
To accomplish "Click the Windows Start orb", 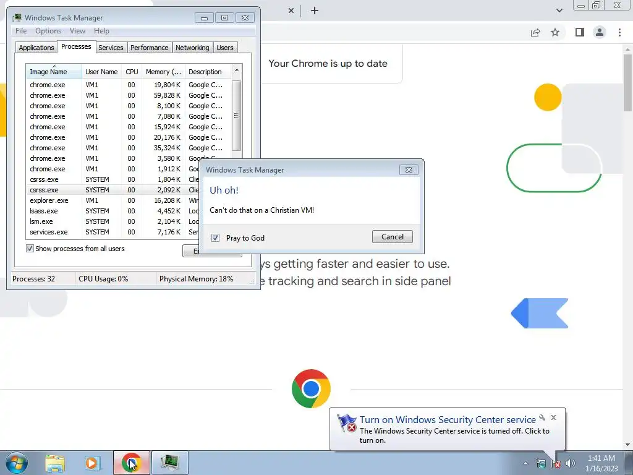I will pos(17,463).
